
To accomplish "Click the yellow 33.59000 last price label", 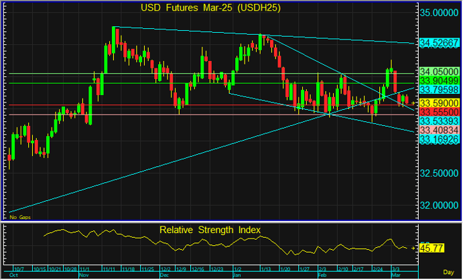I will click(x=439, y=102).
